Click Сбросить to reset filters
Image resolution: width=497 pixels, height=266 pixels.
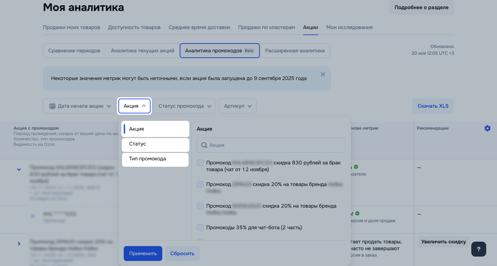pyautogui.click(x=182, y=254)
